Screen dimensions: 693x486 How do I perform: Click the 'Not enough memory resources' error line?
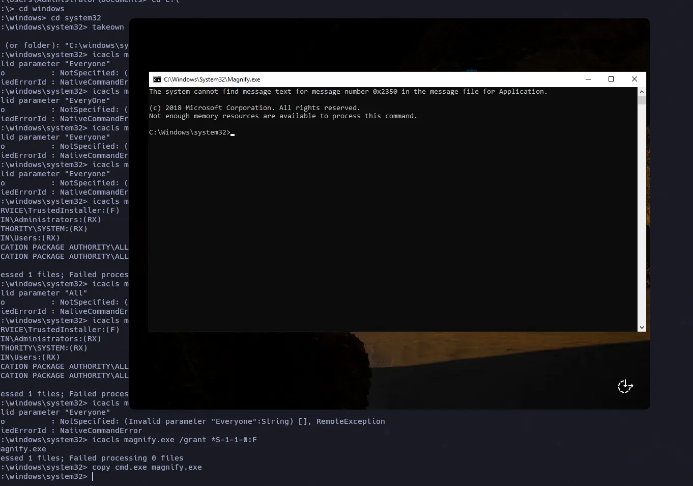click(283, 116)
